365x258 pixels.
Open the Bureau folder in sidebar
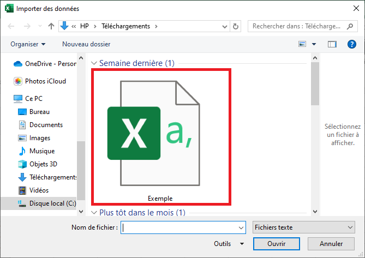pos(34,112)
